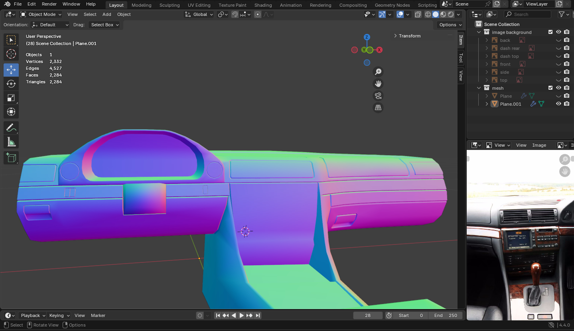Open the Tool sidebar tab
This screenshot has width=574, height=331.
pyautogui.click(x=461, y=58)
